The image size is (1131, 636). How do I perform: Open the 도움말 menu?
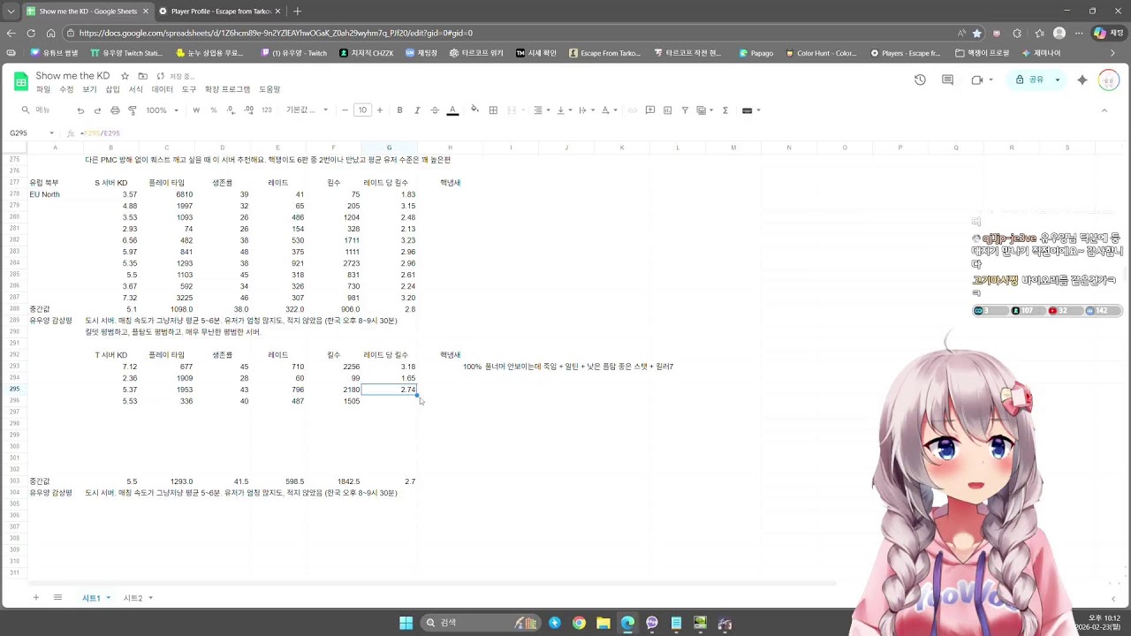(x=269, y=89)
